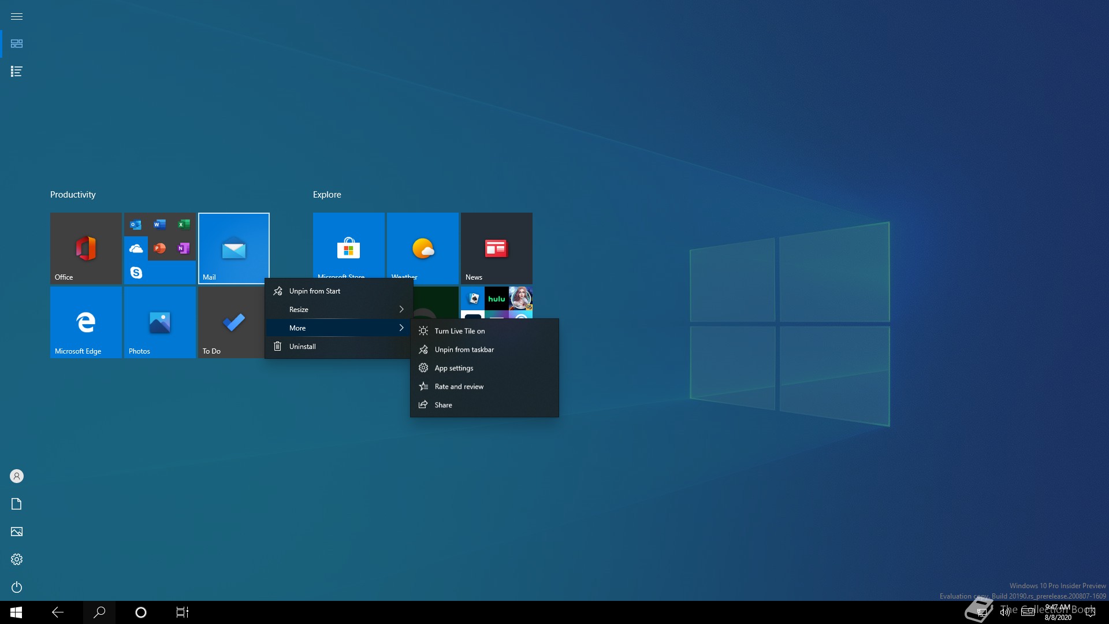
Task: Choose Unpin from taskbar
Action: [485, 350]
